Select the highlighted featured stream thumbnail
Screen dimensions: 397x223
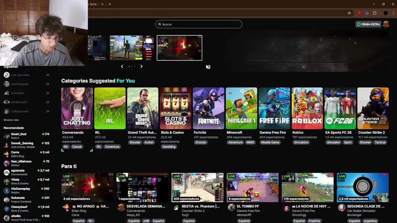[180, 48]
